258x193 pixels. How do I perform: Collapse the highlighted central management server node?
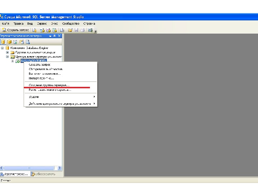pyautogui.click(x=12, y=61)
